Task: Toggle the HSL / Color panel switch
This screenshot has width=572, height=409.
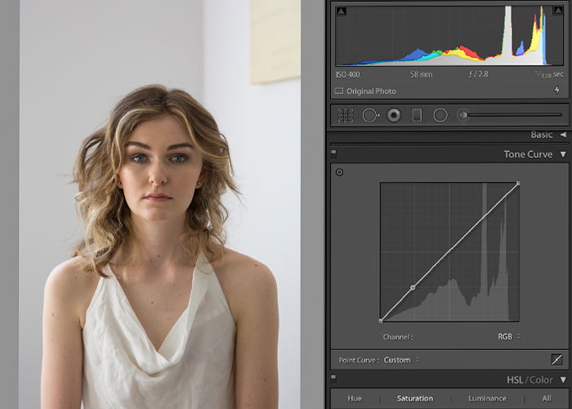Action: coord(333,380)
